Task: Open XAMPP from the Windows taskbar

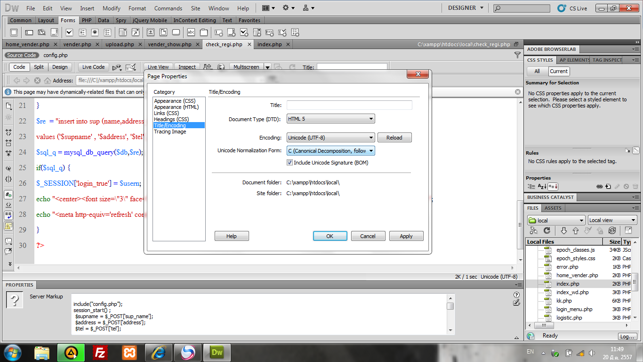Action: click(x=129, y=352)
